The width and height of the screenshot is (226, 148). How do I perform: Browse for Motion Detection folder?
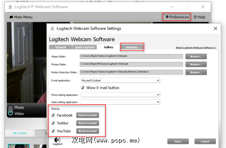(x=196, y=72)
